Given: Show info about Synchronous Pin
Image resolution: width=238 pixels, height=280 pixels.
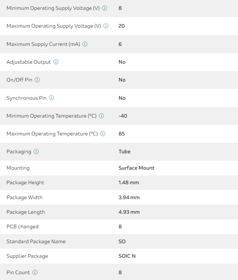Looking at the screenshot, I should click(x=52, y=98).
